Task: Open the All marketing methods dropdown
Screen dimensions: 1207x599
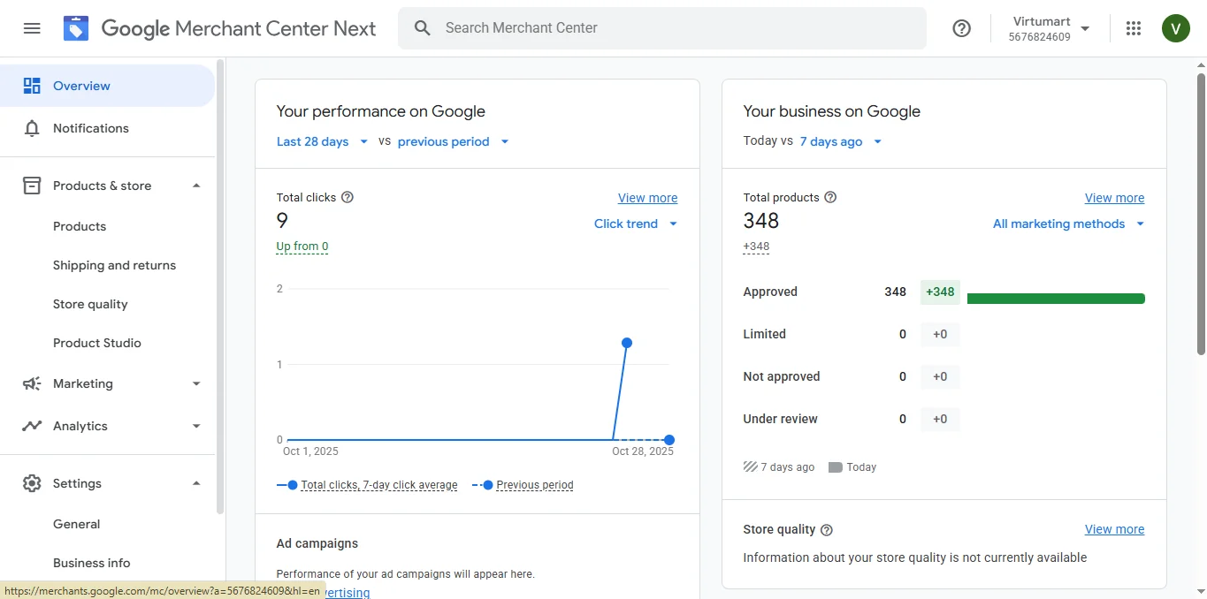Action: (x=1068, y=224)
